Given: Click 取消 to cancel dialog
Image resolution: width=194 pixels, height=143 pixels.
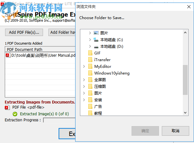Looking at the screenshot, I should click(x=176, y=131).
